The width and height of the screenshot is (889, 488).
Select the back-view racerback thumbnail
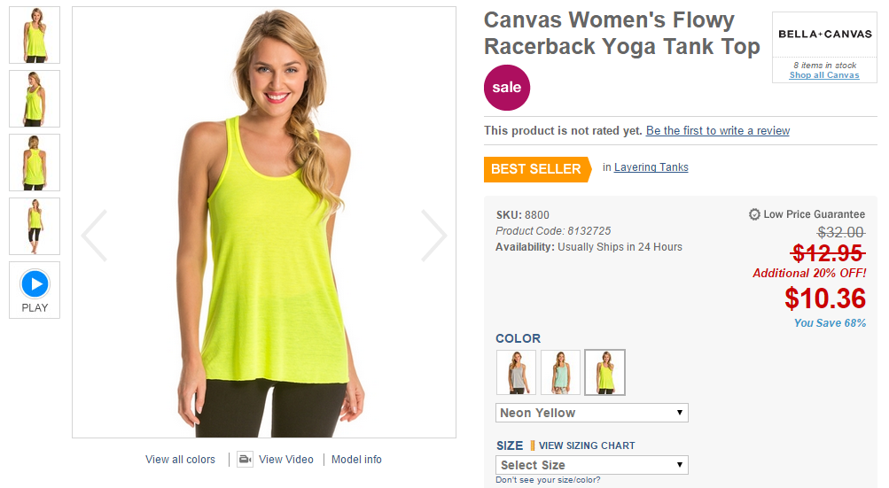coord(35,163)
